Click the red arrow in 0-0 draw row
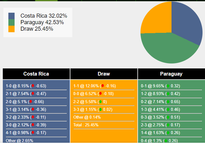The width and height of the screenshot is (205, 144). click(100, 94)
